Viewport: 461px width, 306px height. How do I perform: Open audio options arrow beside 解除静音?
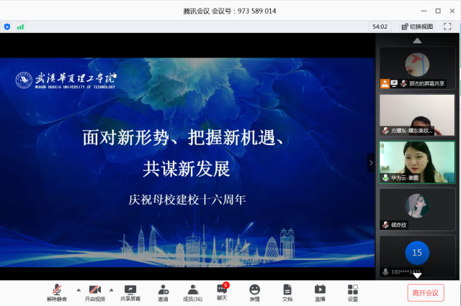point(79,290)
